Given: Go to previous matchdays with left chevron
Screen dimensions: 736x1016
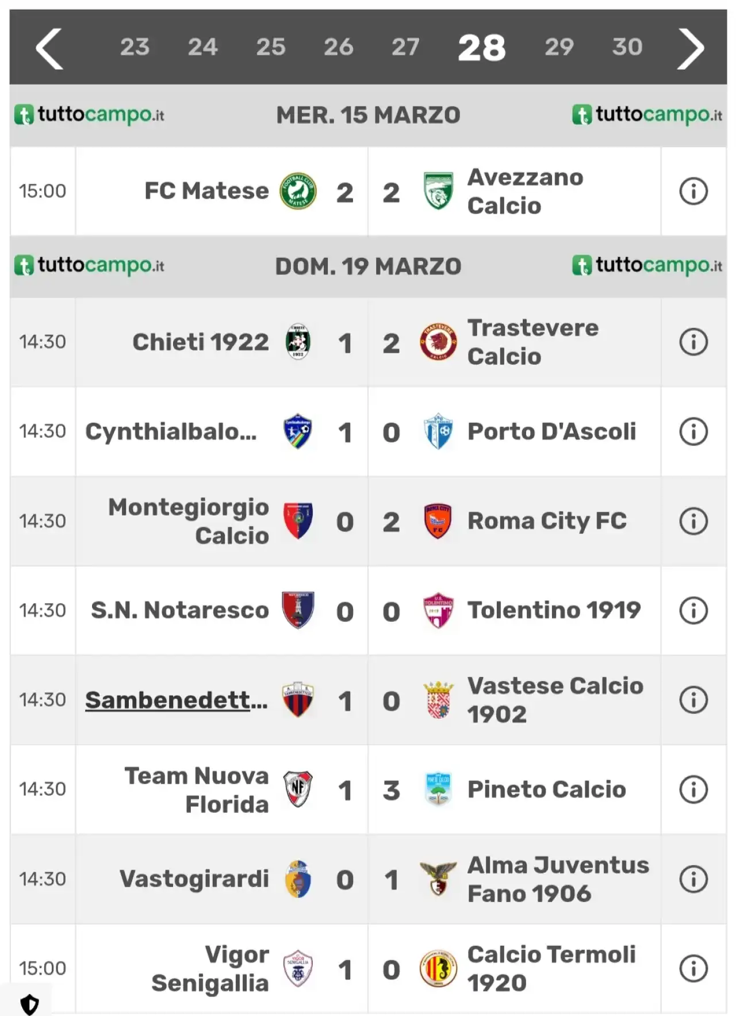Looking at the screenshot, I should click(49, 49).
